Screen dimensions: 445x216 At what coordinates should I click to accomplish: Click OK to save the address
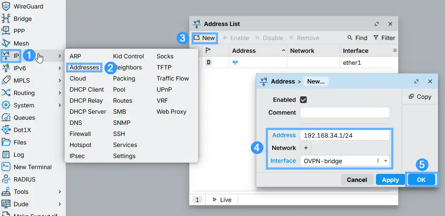coord(421,179)
